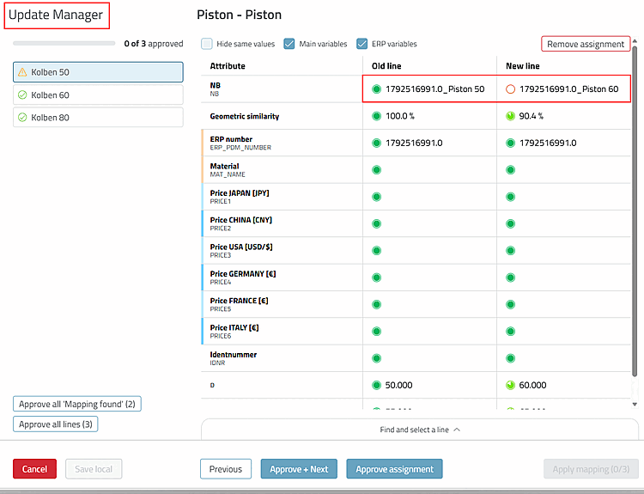Uncheck the Main variables checkbox

coord(289,44)
